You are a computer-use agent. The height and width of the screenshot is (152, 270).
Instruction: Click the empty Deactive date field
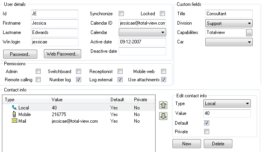(x=142, y=51)
